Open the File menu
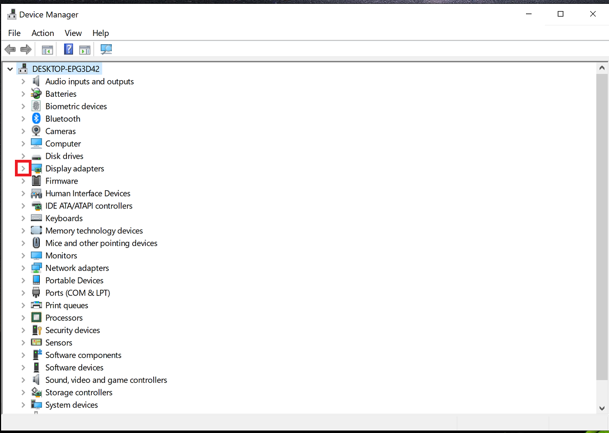The width and height of the screenshot is (609, 433). click(14, 33)
